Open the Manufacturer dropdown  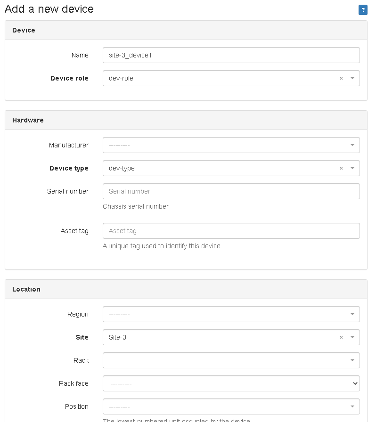(231, 146)
